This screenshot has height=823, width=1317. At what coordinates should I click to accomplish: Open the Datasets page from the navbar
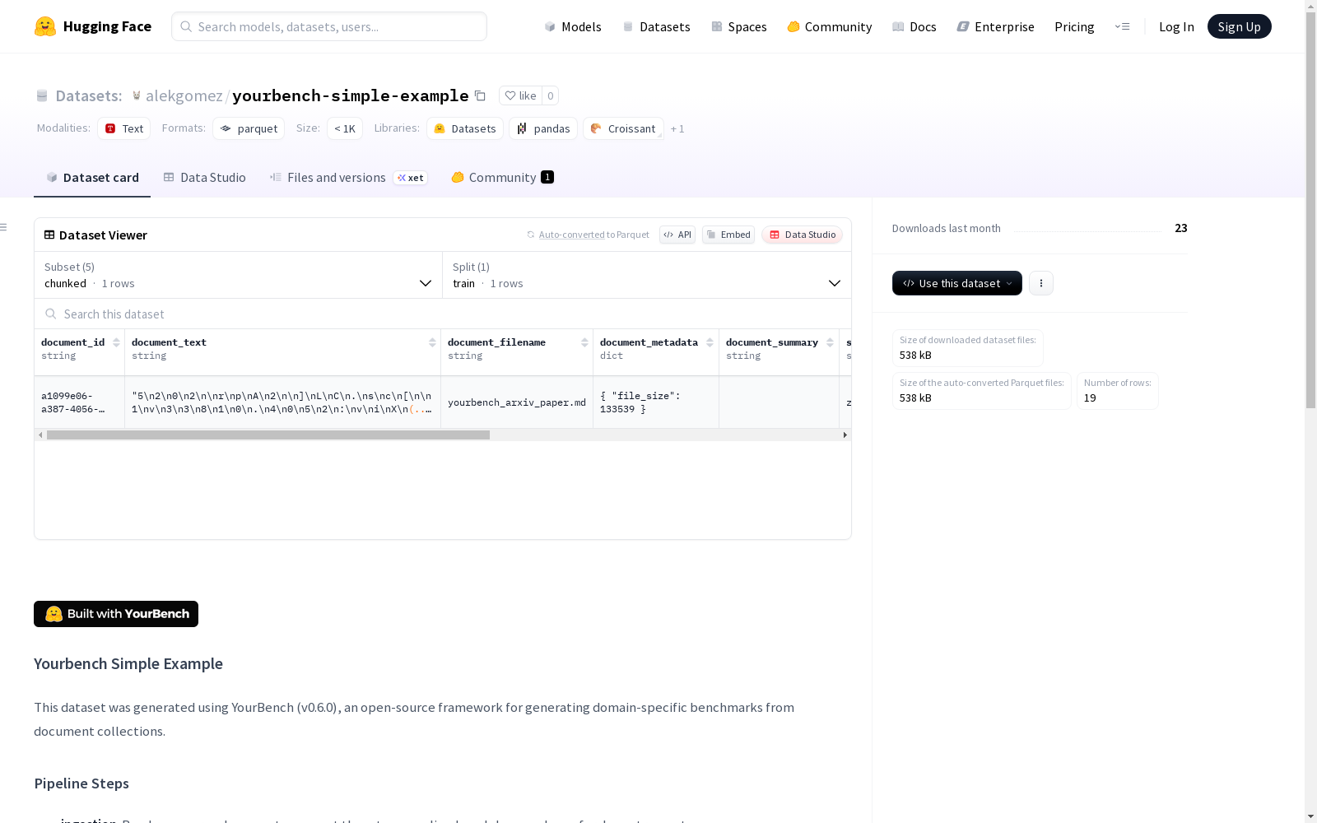656,26
